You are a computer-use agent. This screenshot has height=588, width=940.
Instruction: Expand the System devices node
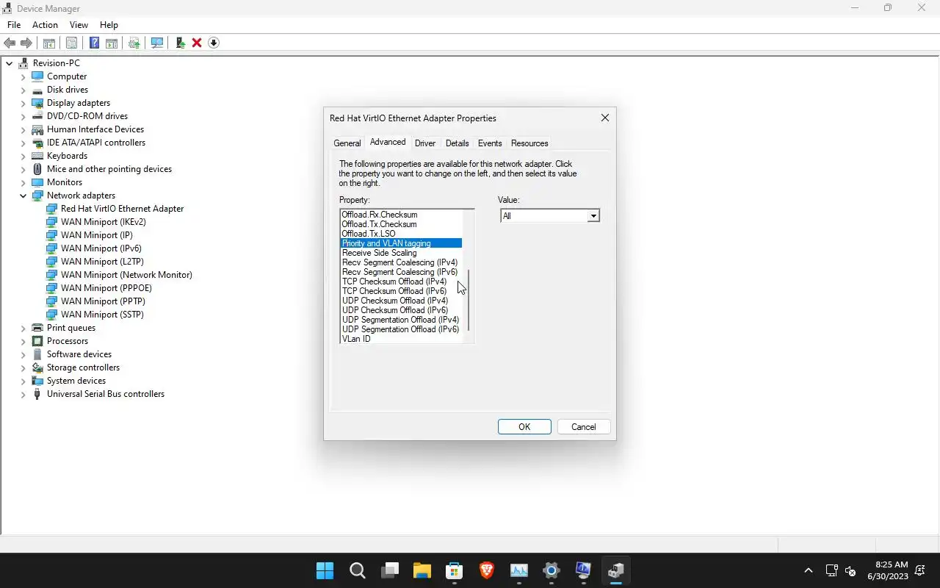23,381
